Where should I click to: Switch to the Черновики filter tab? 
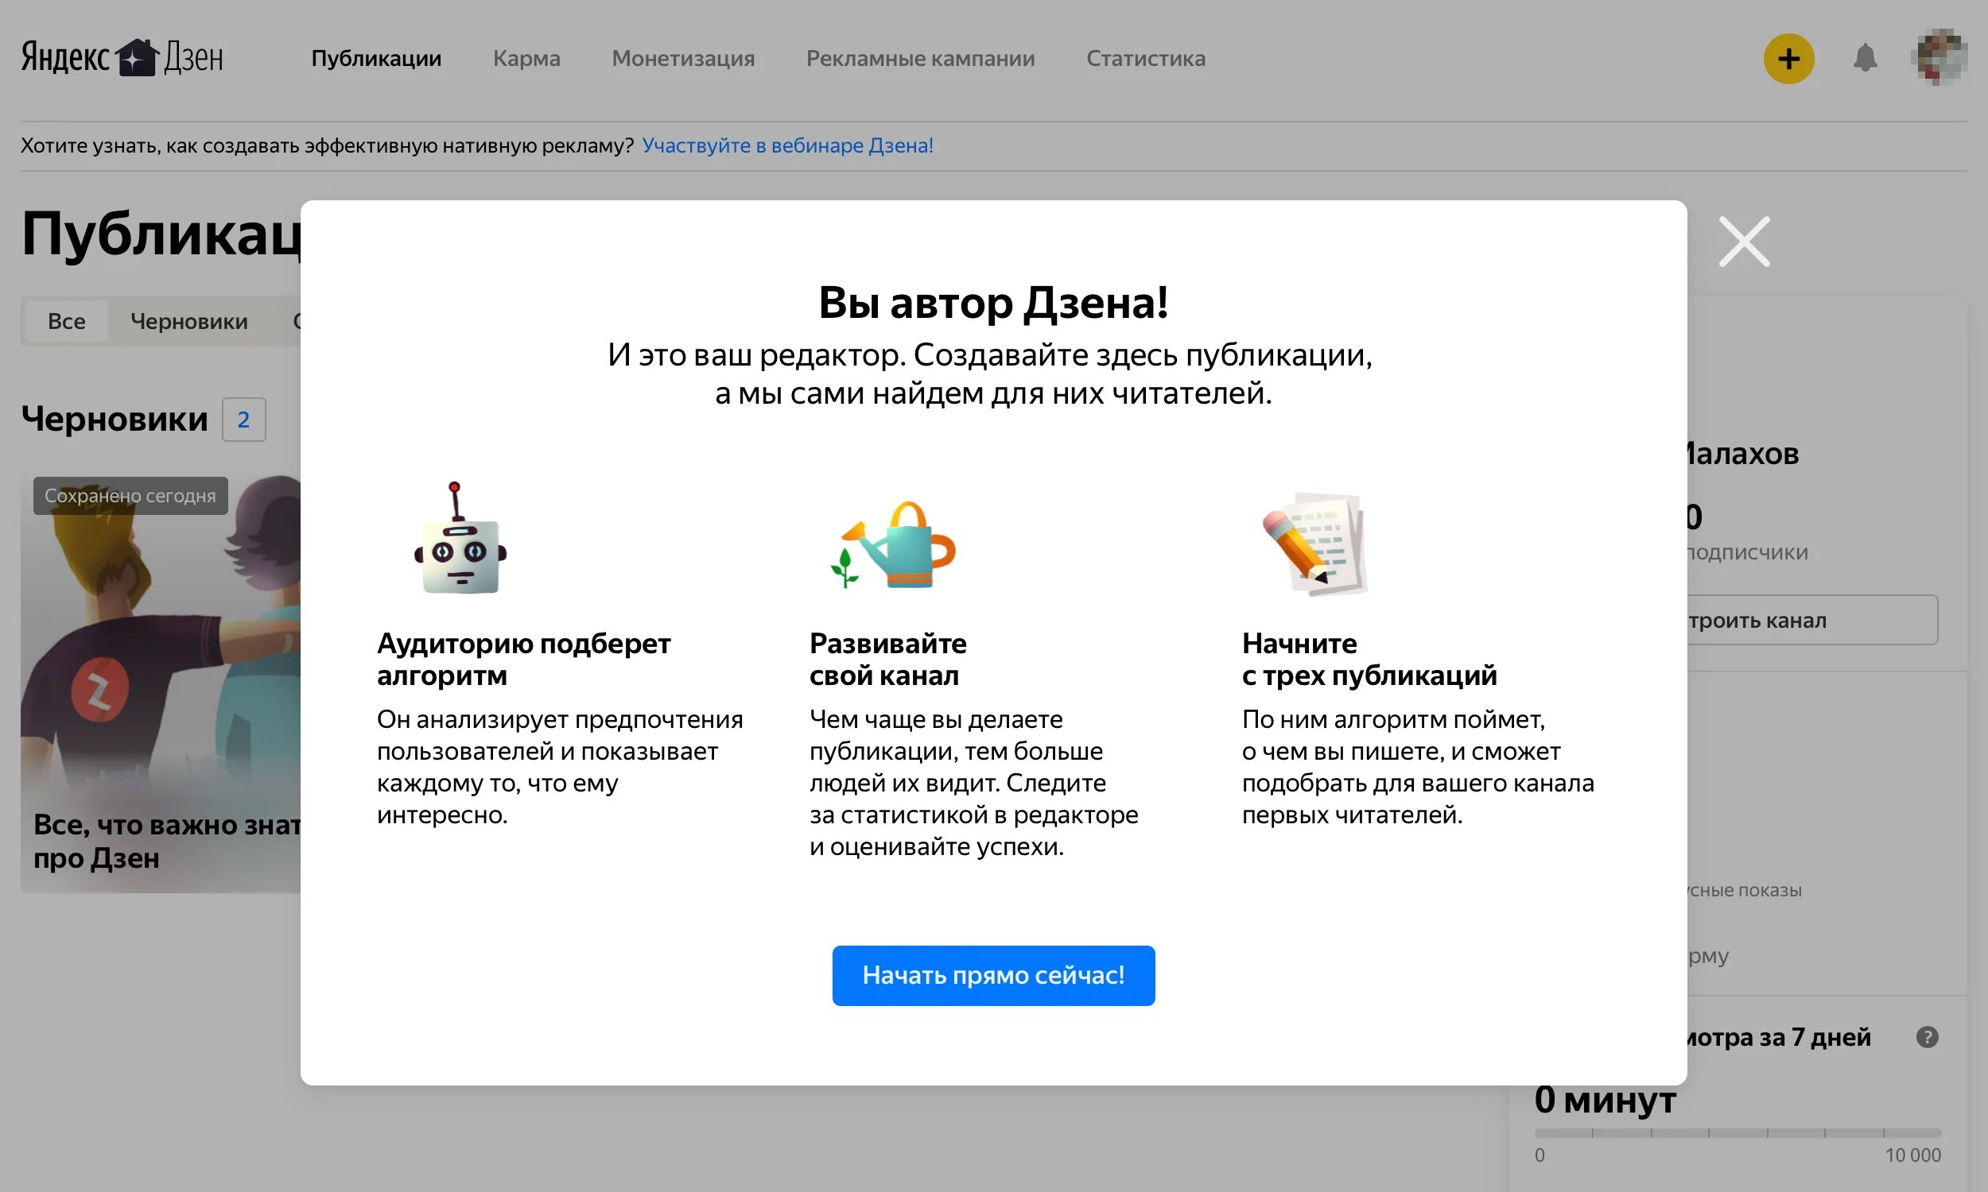pyautogui.click(x=188, y=321)
